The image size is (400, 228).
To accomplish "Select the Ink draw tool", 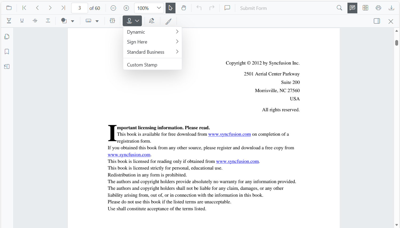I will pyautogui.click(x=168, y=21).
